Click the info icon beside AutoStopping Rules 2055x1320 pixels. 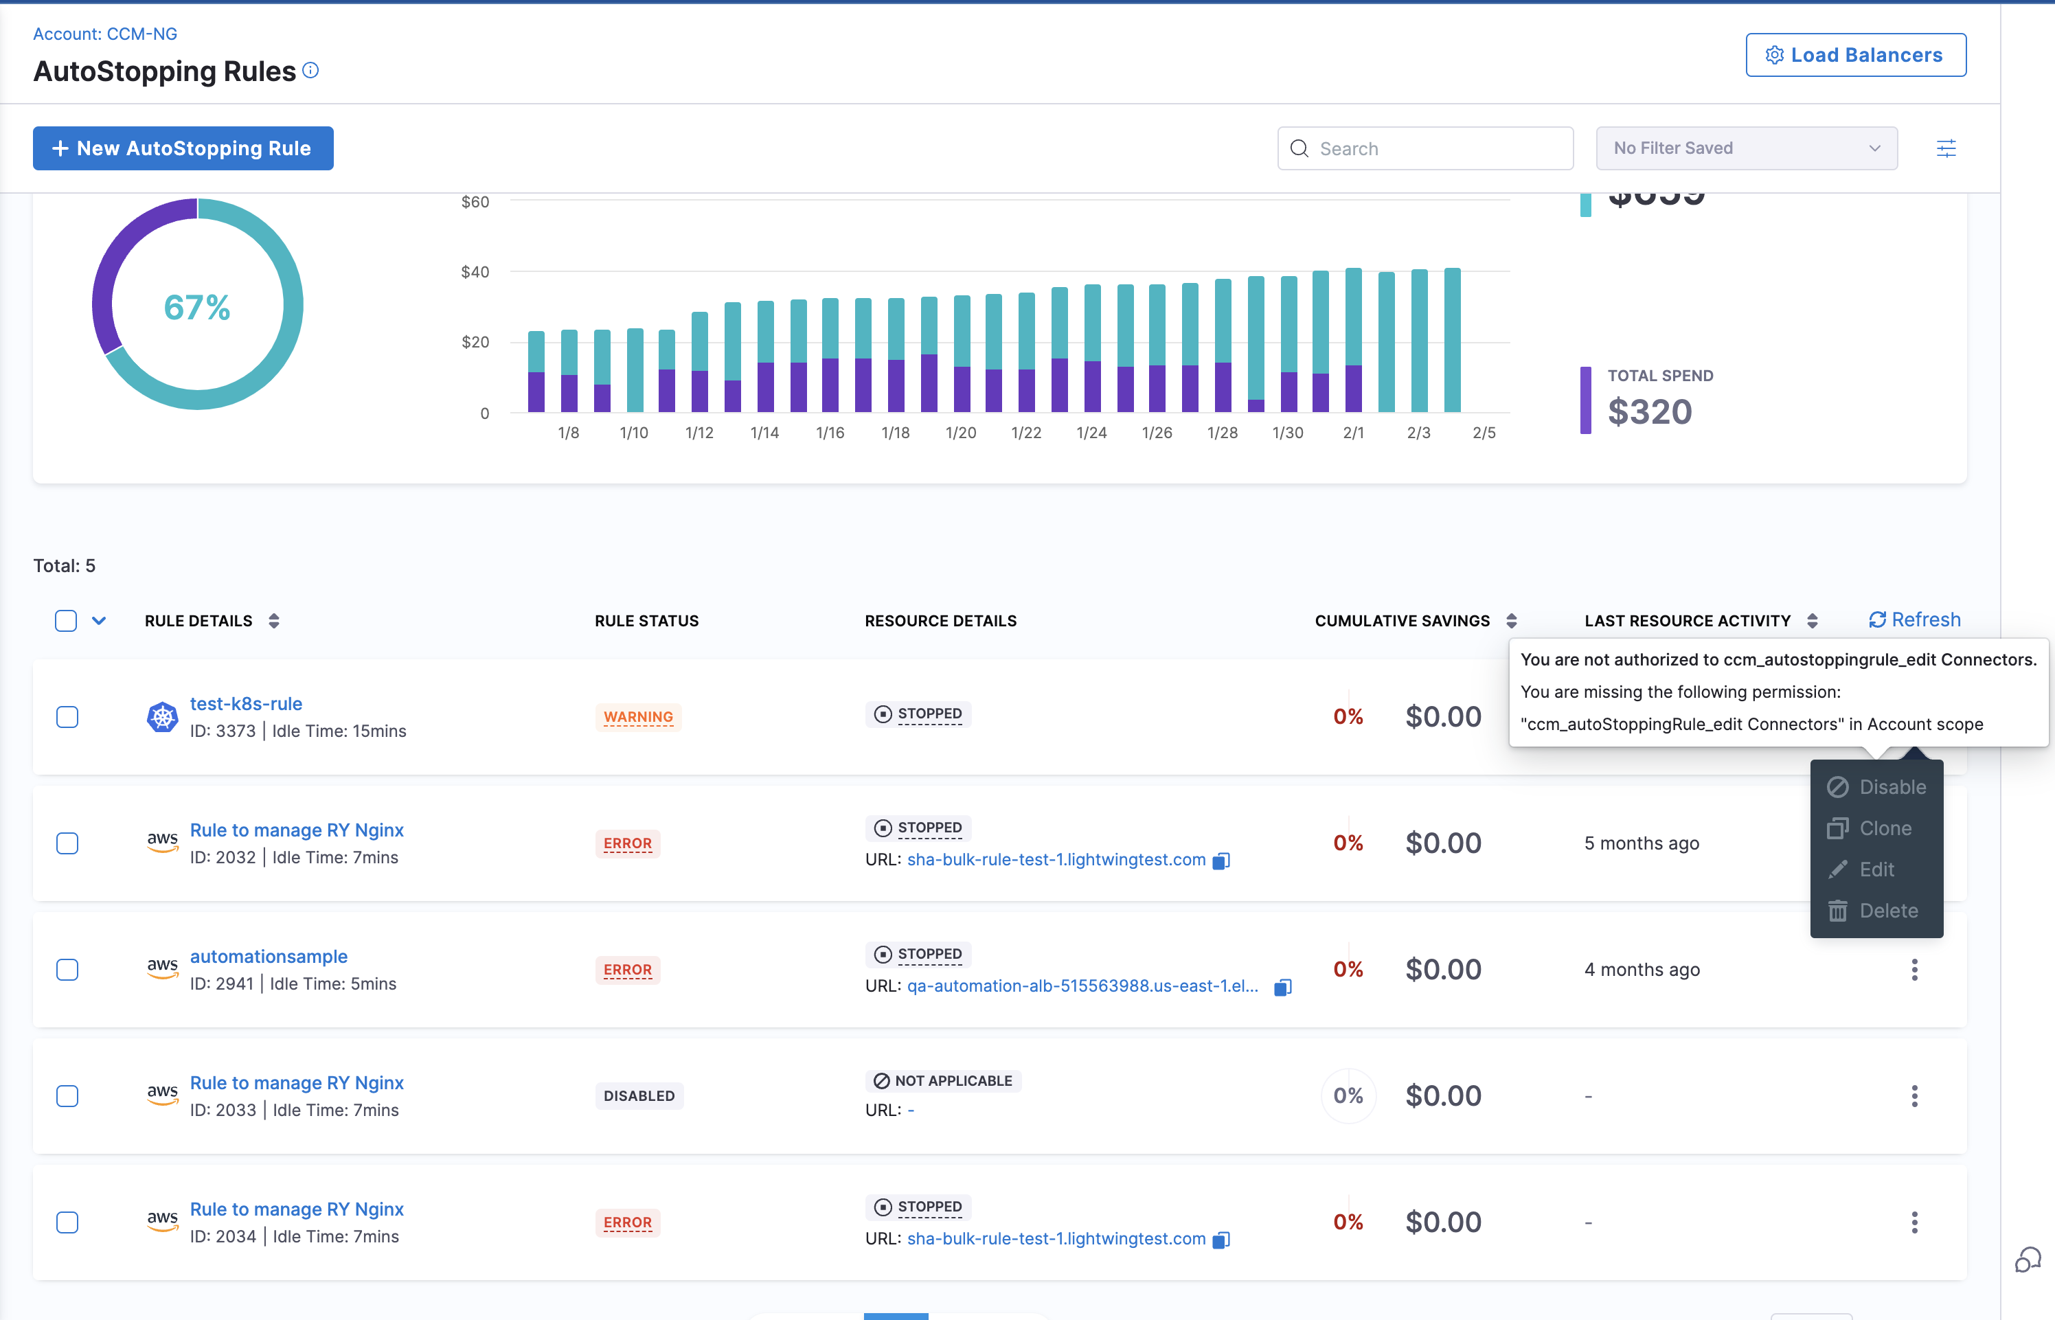point(311,70)
